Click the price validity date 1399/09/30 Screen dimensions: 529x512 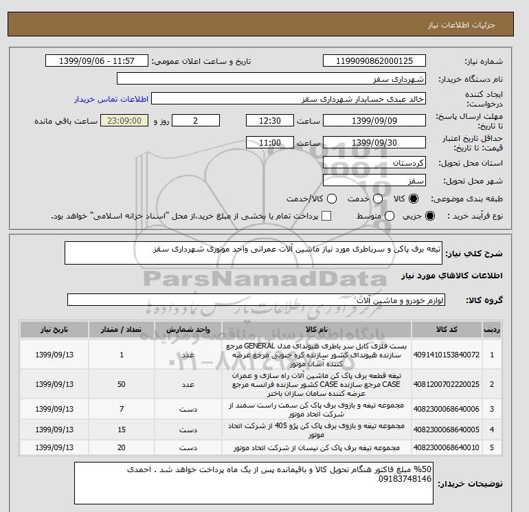[x=374, y=142]
